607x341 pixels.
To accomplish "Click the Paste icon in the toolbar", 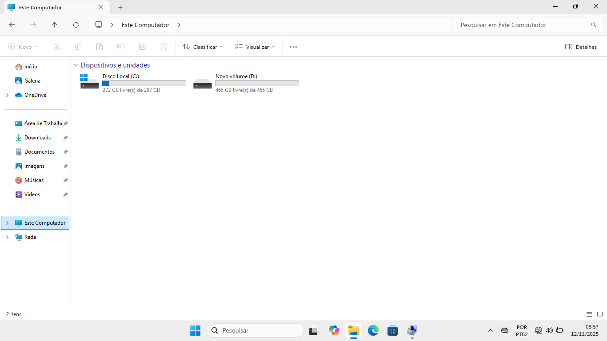I will point(100,47).
